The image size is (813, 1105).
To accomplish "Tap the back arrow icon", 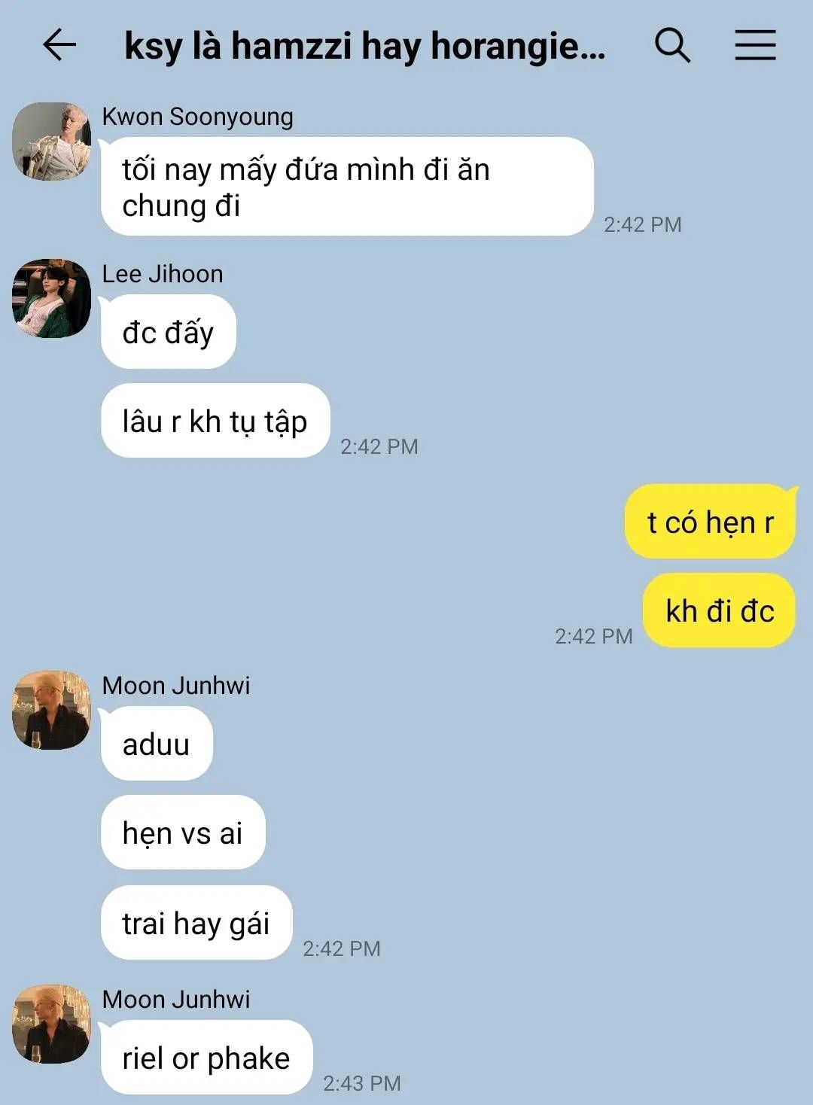I will pos(59,45).
